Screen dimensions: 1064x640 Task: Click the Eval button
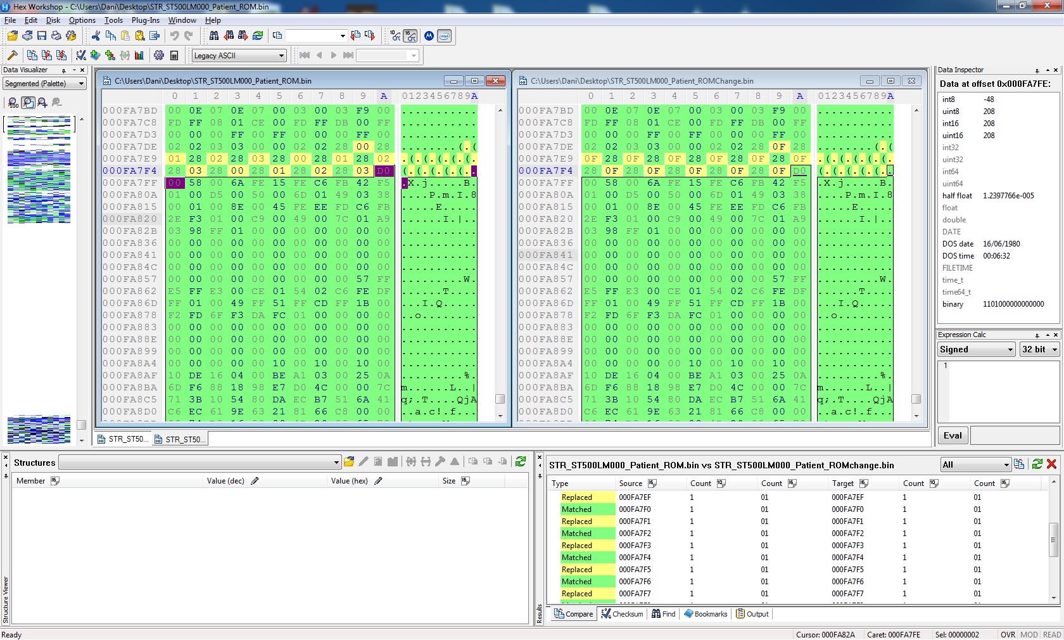[x=953, y=435]
